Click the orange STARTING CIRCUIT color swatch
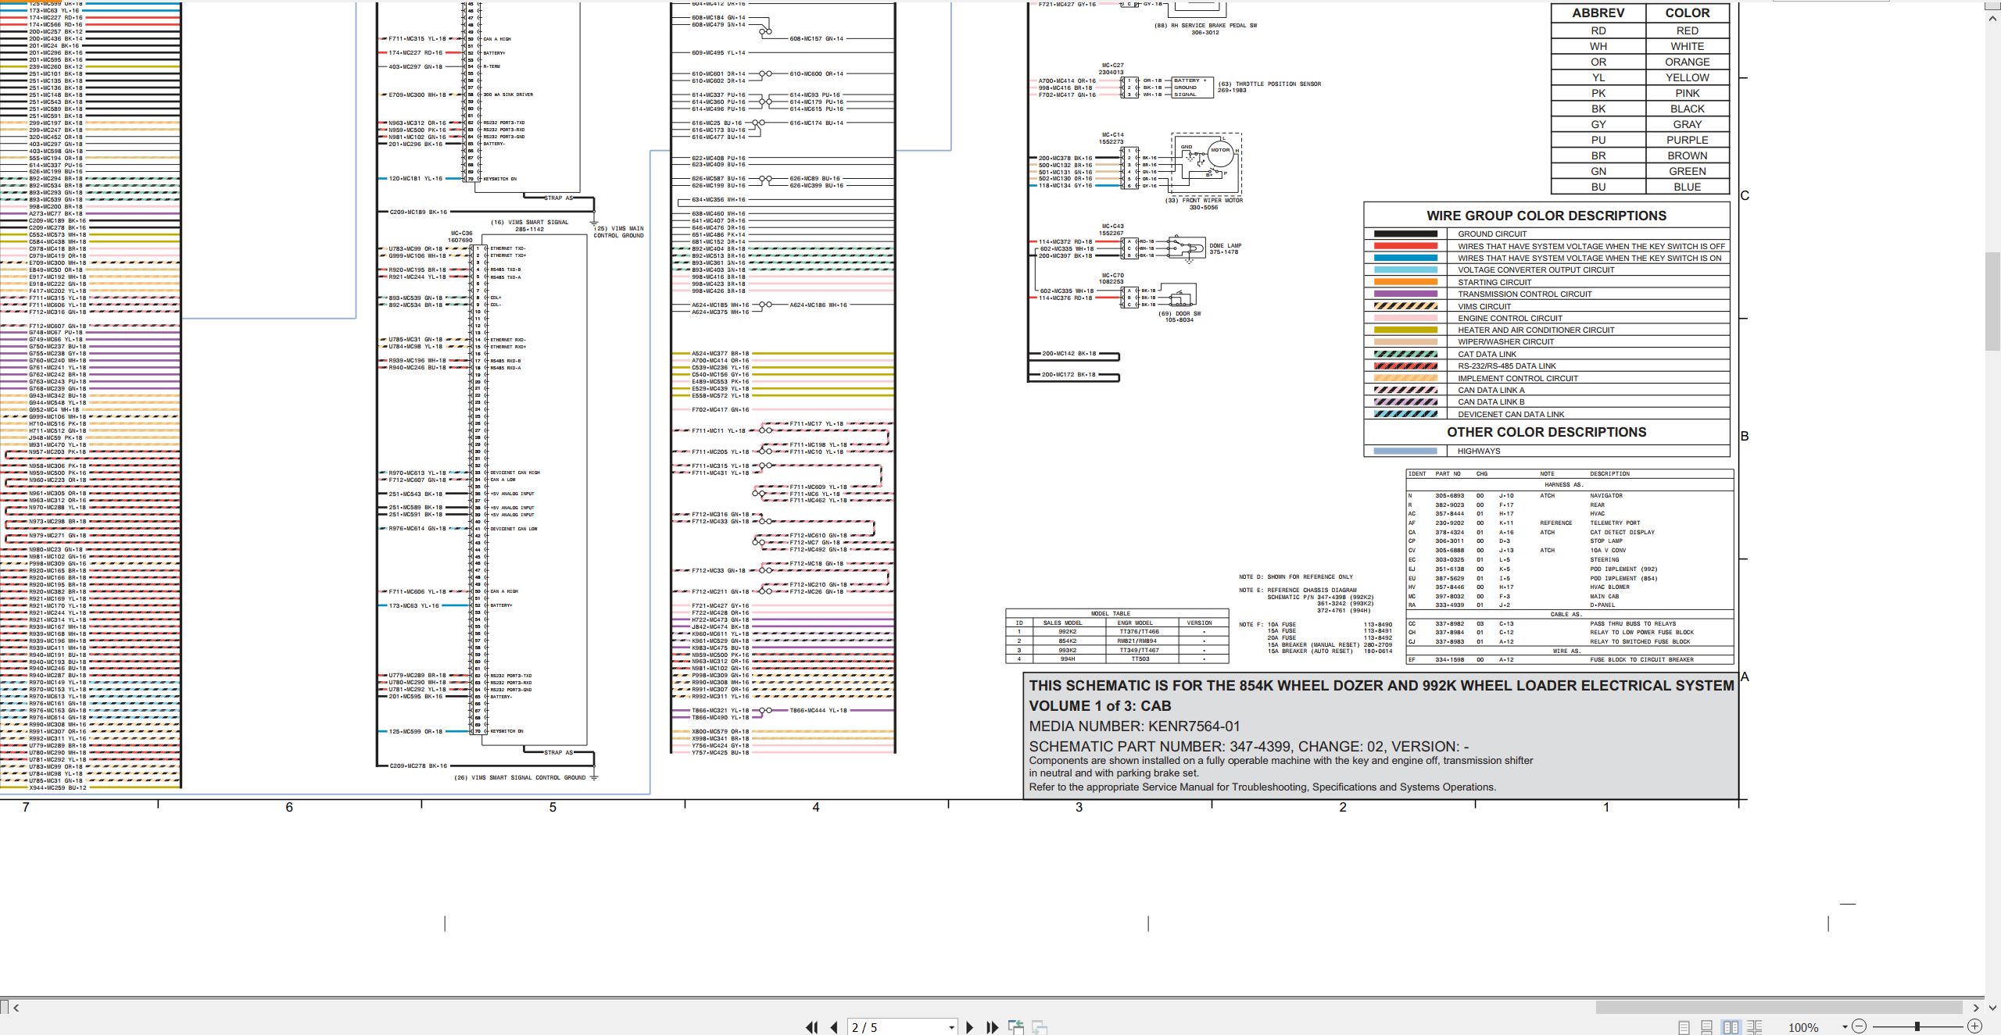Viewport: 2001px width, 1035px height. pos(1405,282)
